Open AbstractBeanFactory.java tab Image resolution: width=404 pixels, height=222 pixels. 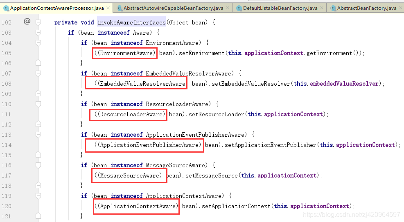[366, 8]
